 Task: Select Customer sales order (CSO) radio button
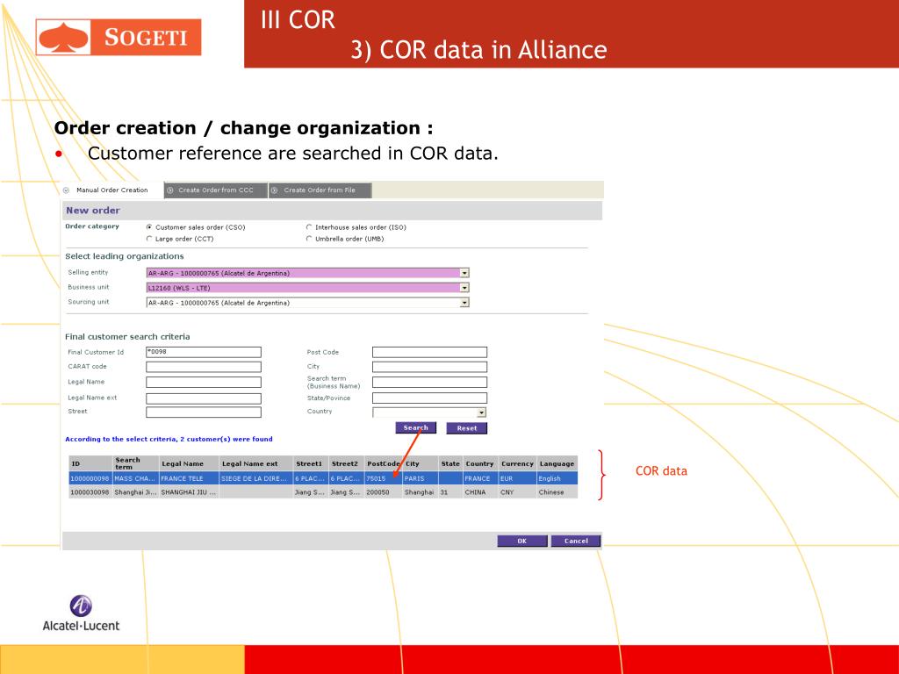[x=149, y=227]
